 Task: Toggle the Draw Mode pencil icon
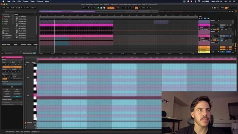coord(212,8)
